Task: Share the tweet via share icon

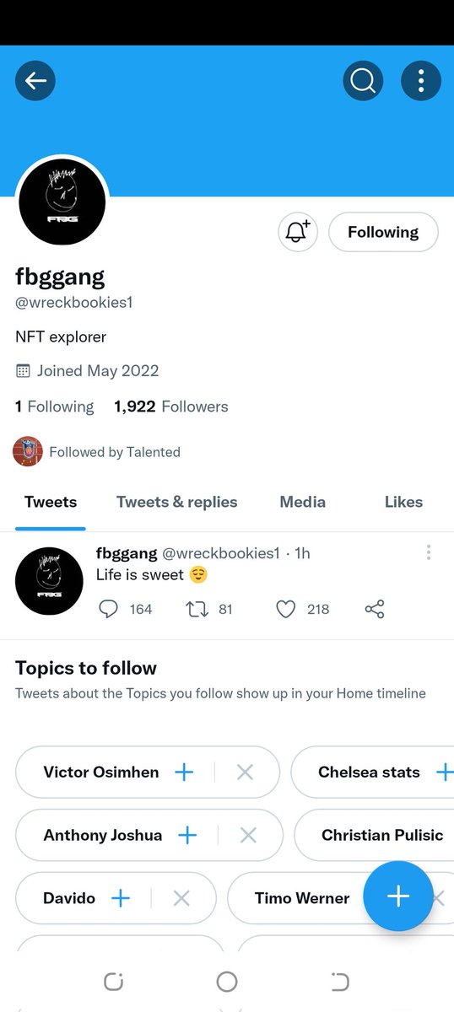Action: pos(375,609)
